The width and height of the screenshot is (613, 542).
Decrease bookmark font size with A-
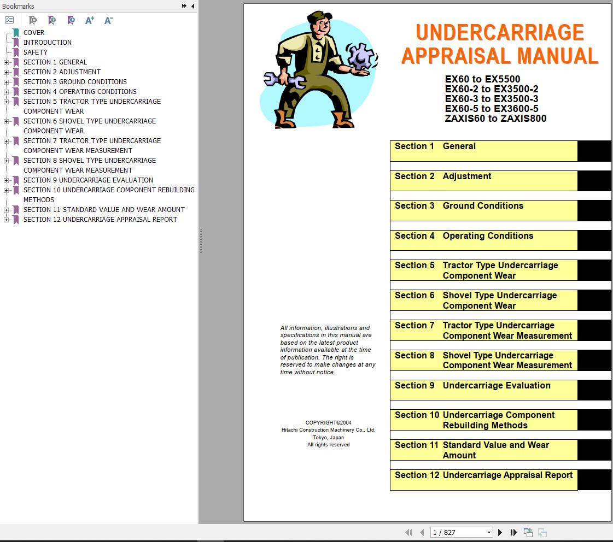click(x=109, y=20)
